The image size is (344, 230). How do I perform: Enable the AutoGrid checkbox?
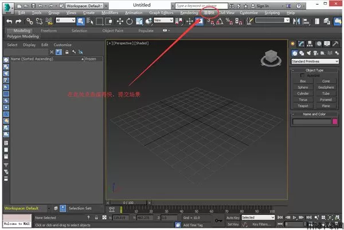(x=302, y=75)
